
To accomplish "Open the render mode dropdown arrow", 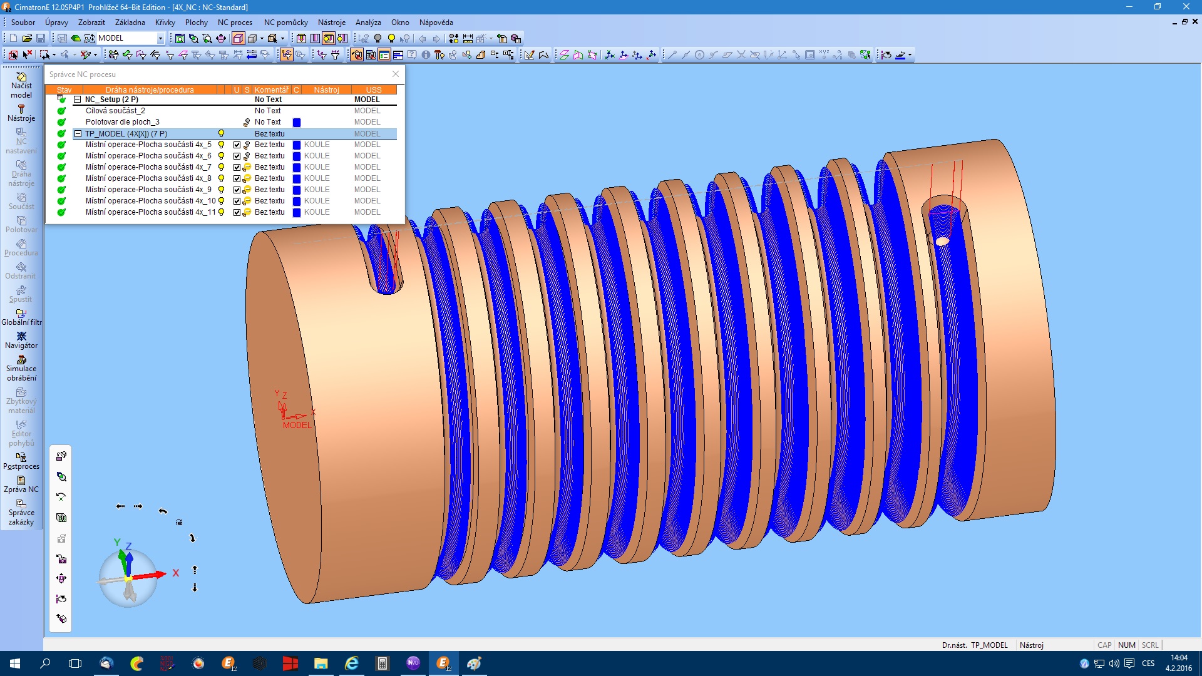I will 262,38.
